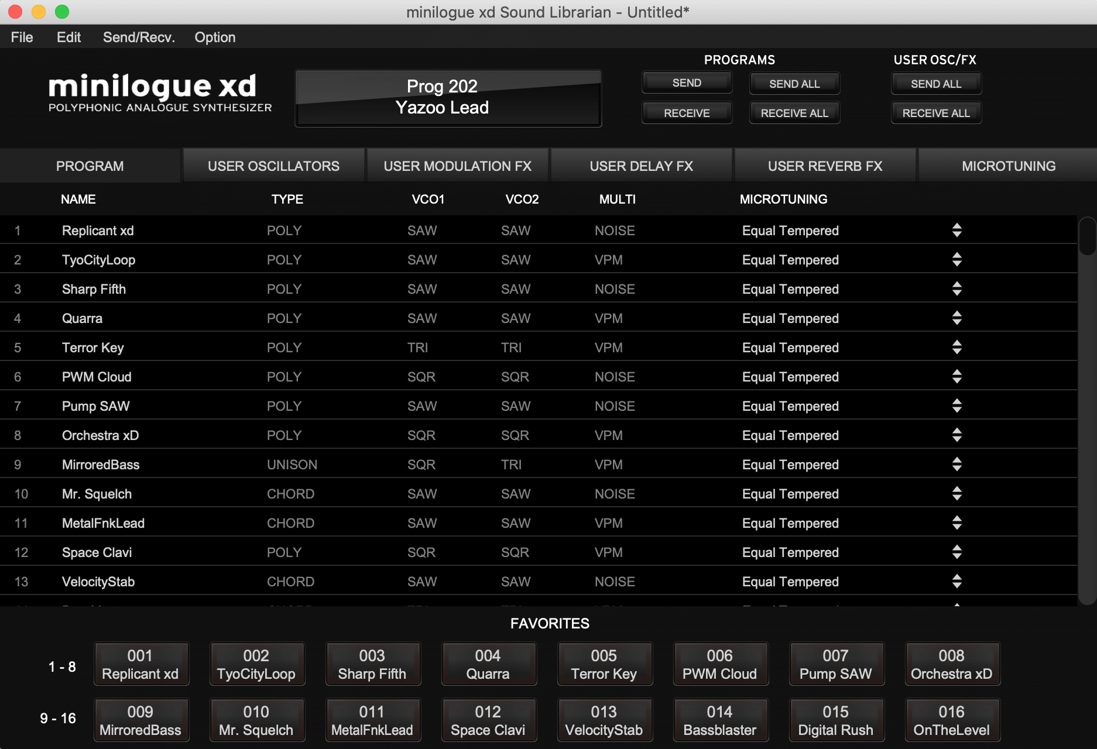
Task: Open the Option menu
Action: tap(215, 37)
